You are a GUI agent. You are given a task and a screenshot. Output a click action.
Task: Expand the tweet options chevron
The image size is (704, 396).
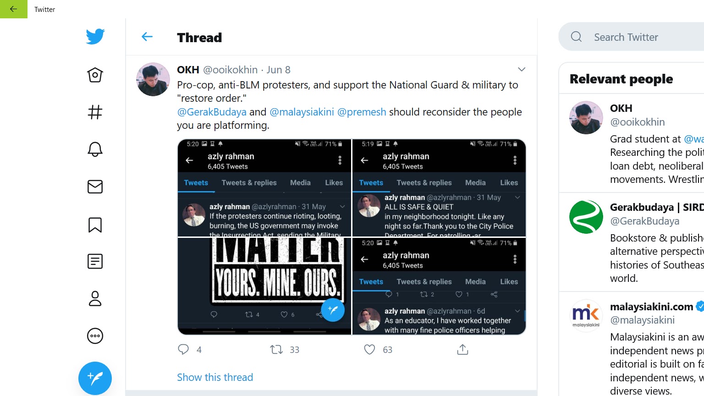[522, 70]
